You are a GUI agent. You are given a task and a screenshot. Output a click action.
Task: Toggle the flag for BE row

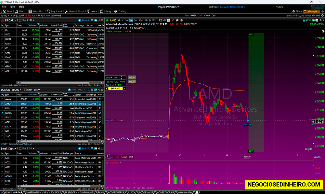coord(2,30)
